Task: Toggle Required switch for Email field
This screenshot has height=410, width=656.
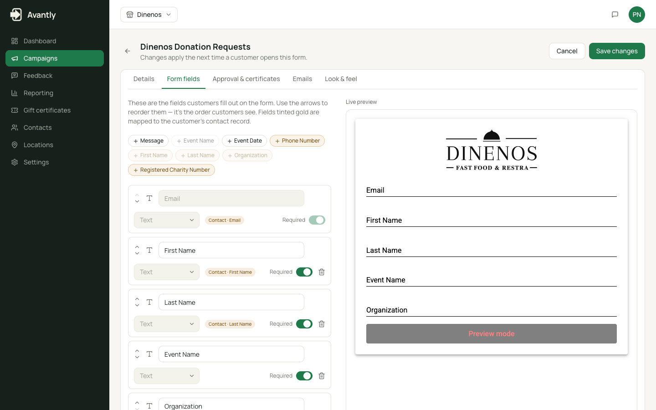Action: click(x=317, y=220)
